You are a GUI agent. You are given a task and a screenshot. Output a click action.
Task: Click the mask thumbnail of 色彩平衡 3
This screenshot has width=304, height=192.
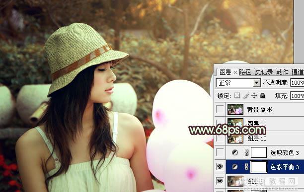click(x=259, y=167)
